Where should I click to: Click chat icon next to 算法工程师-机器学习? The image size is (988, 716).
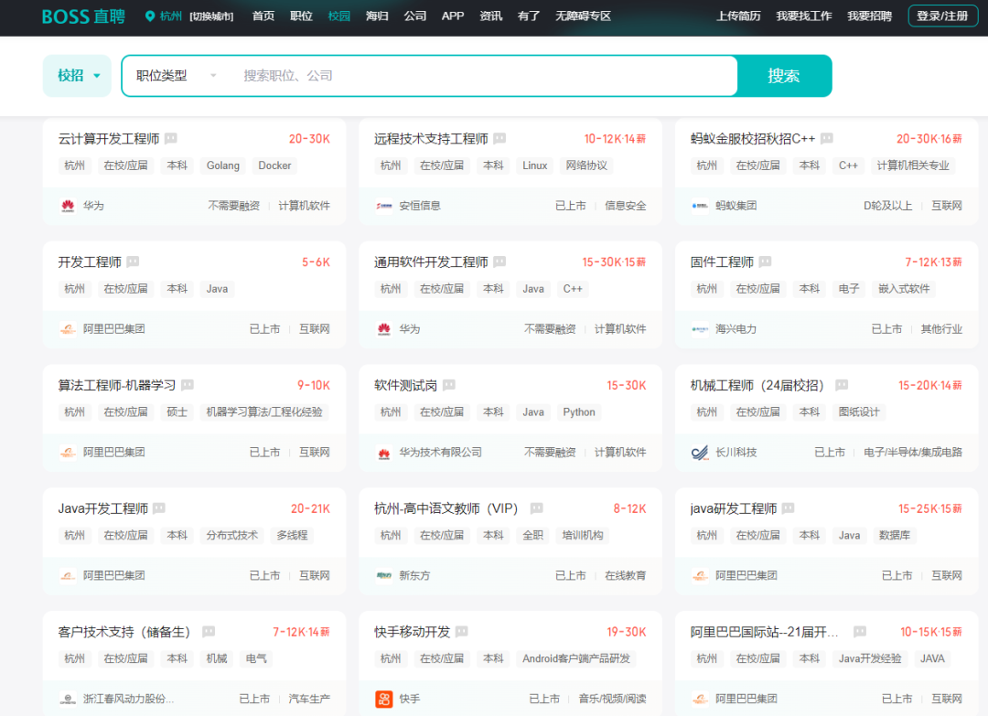tap(188, 385)
